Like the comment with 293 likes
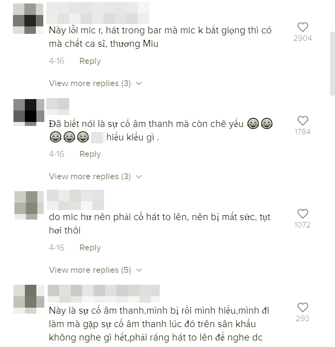Screen dimensions: 335x347 point(303,308)
